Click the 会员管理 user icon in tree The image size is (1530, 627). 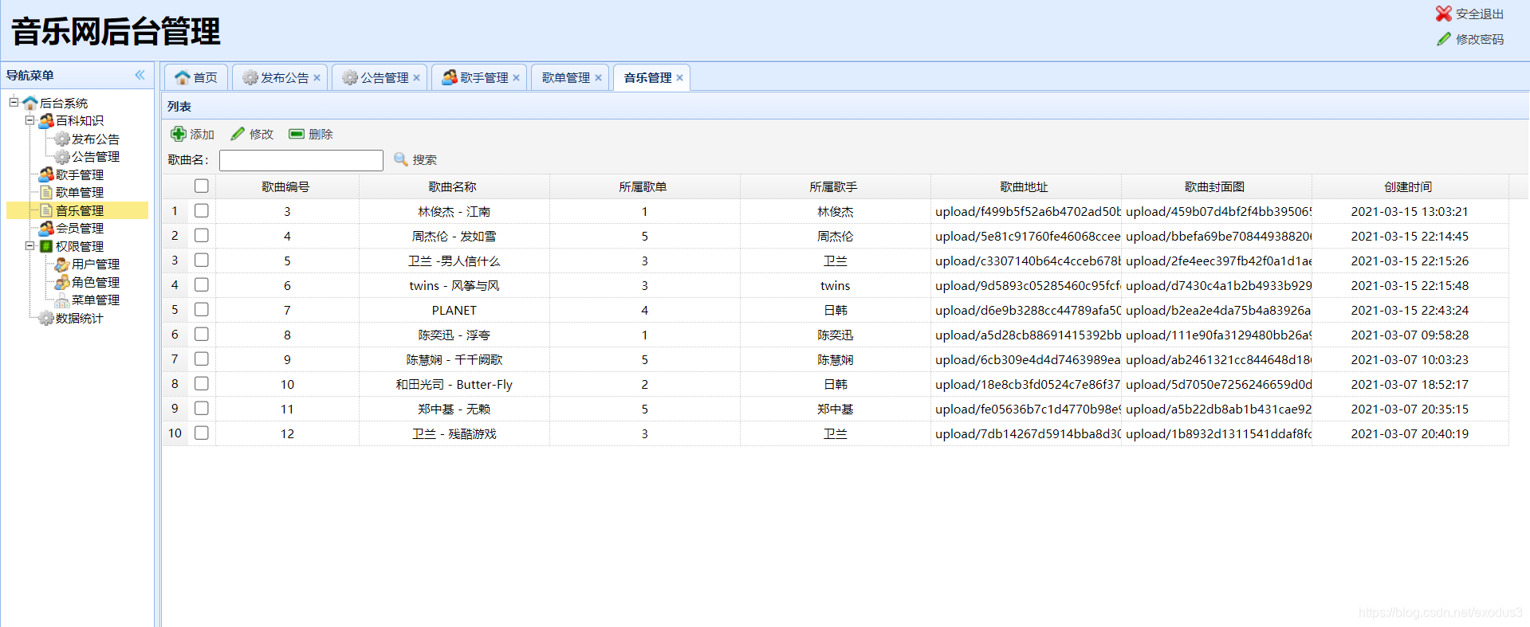(x=46, y=228)
